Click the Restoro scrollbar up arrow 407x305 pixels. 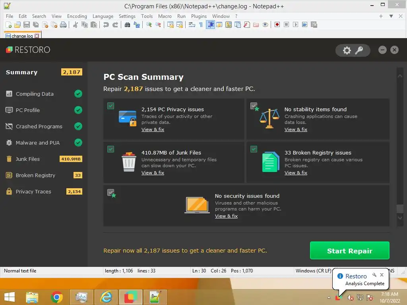pyautogui.click(x=400, y=76)
